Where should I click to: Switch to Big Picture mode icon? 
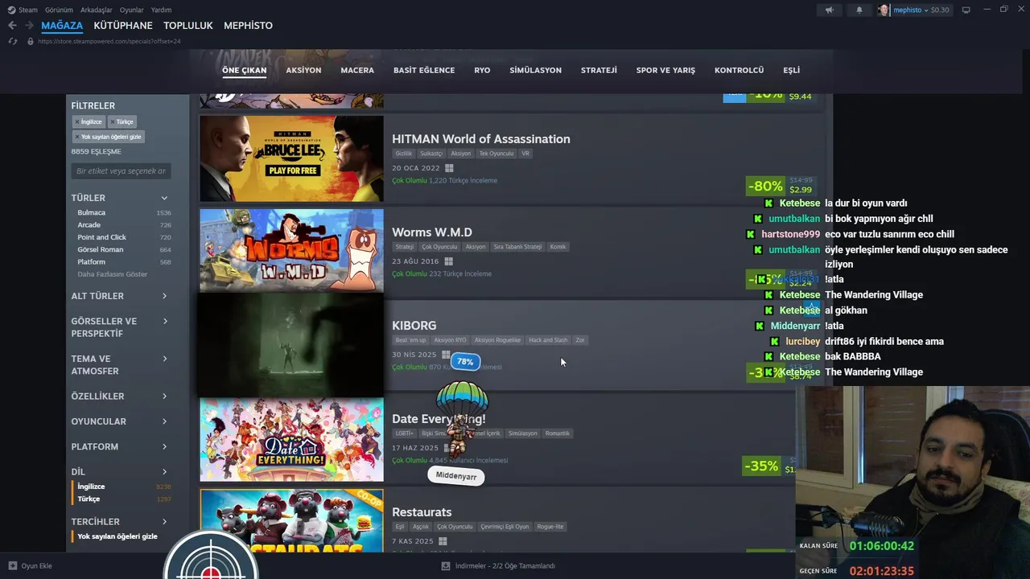coord(966,10)
